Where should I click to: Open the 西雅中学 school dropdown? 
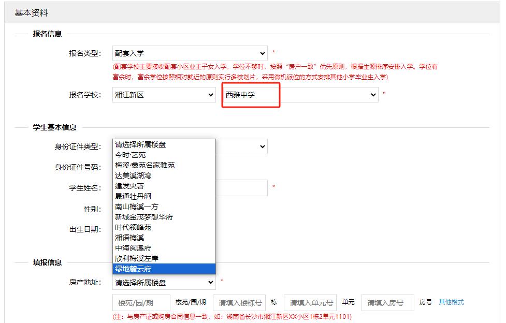(x=300, y=95)
